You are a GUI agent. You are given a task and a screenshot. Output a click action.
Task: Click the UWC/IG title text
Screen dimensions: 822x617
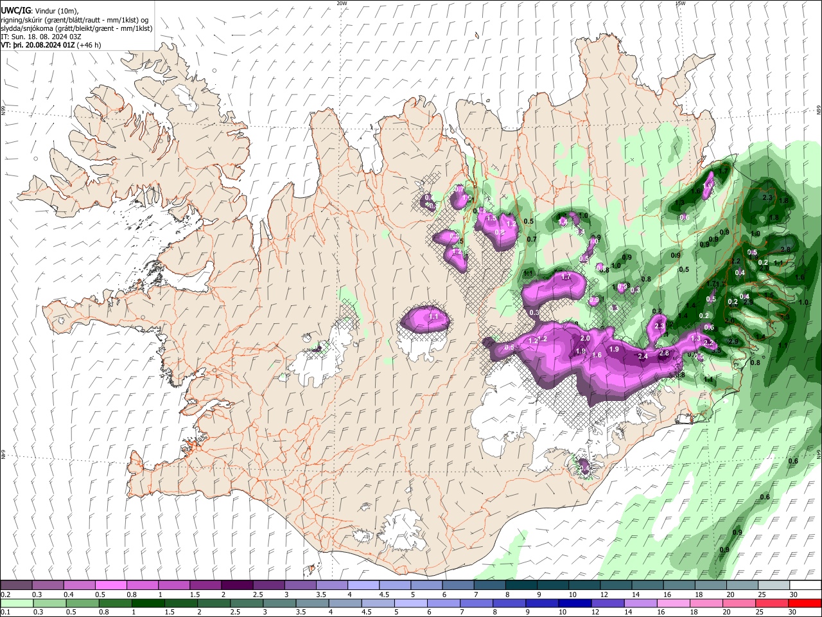click(15, 11)
